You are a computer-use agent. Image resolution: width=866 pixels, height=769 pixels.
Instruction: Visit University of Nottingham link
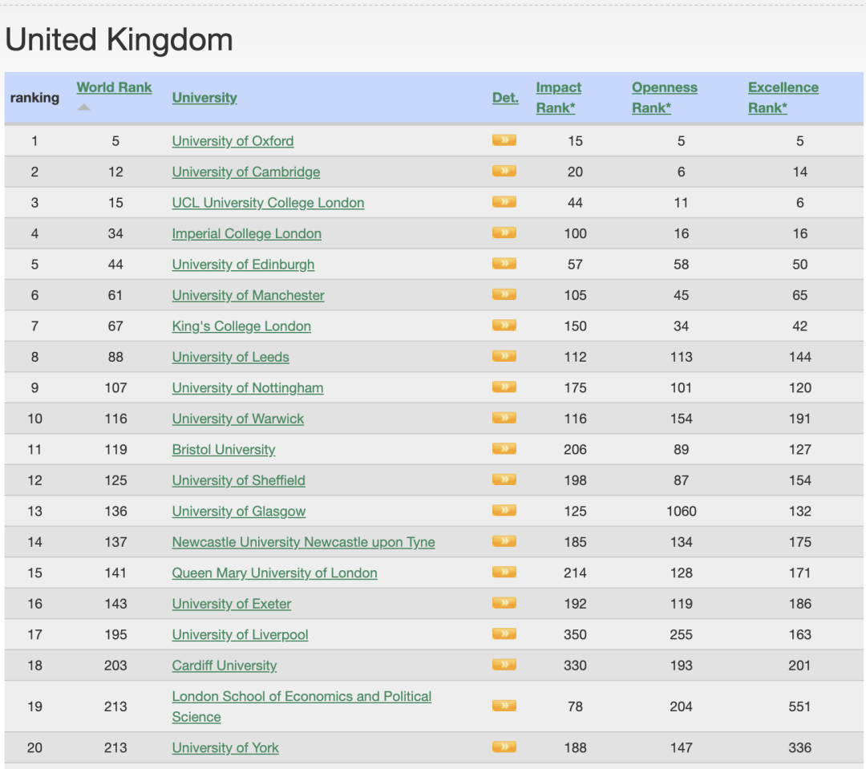[248, 388]
